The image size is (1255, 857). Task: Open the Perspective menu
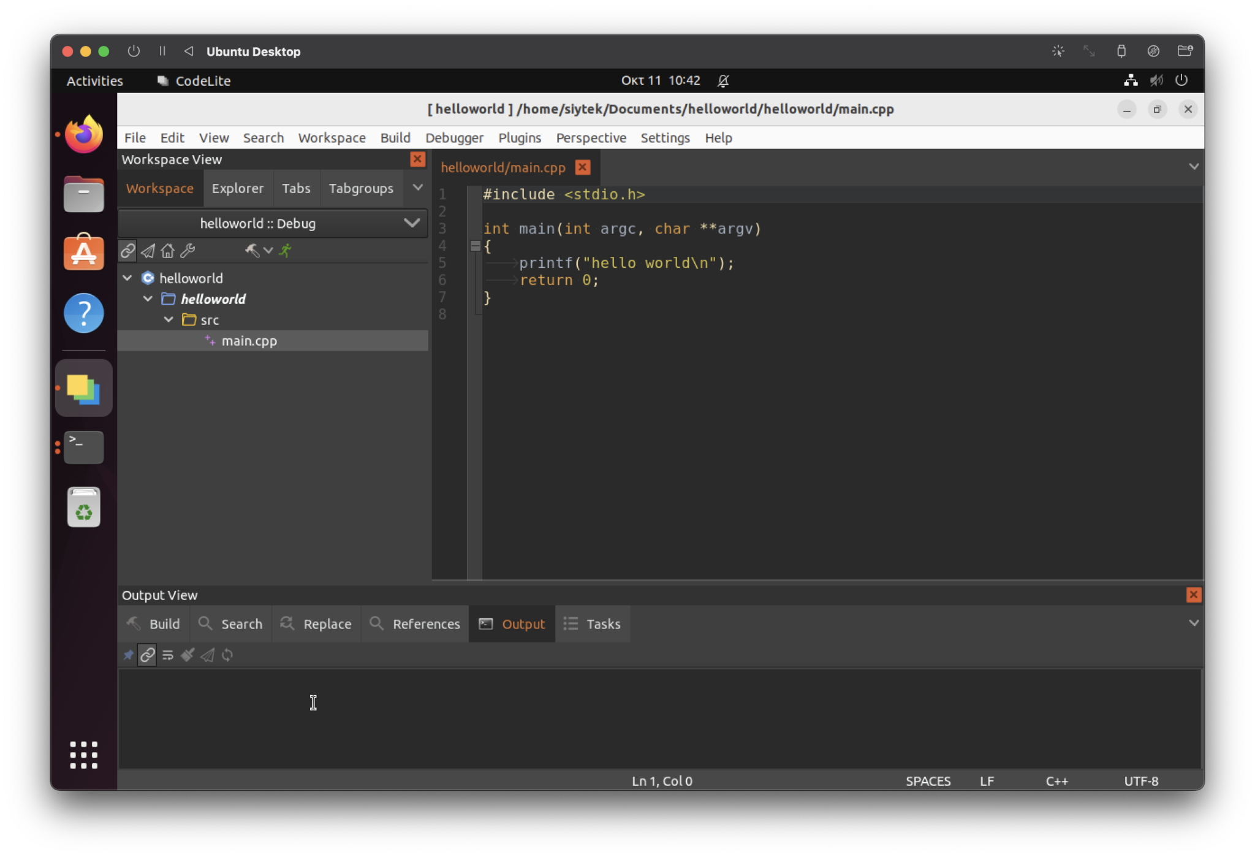(591, 138)
